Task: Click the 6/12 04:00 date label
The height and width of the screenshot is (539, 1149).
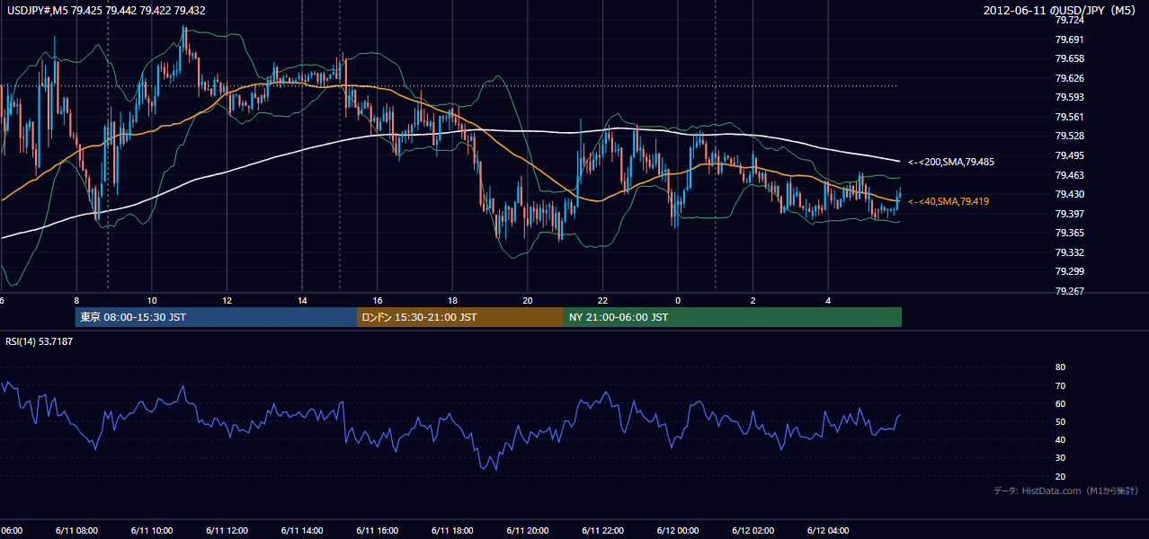Action: coord(828,530)
